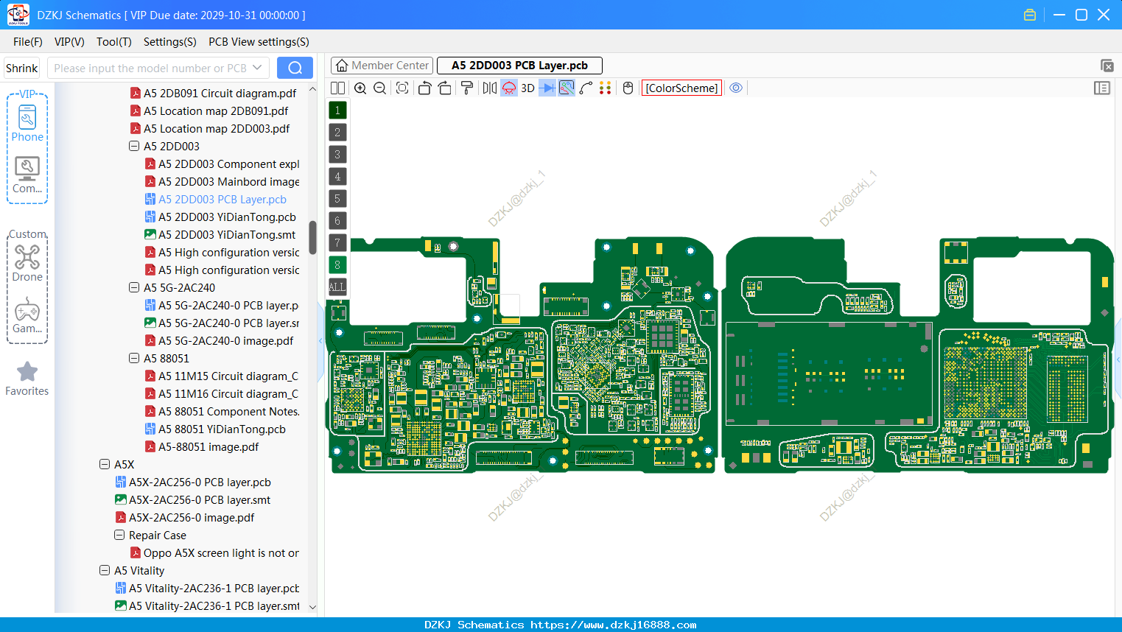Image resolution: width=1122 pixels, height=632 pixels.
Task: Collapse the A5 5G-2AC240 folder
Action: (134, 287)
